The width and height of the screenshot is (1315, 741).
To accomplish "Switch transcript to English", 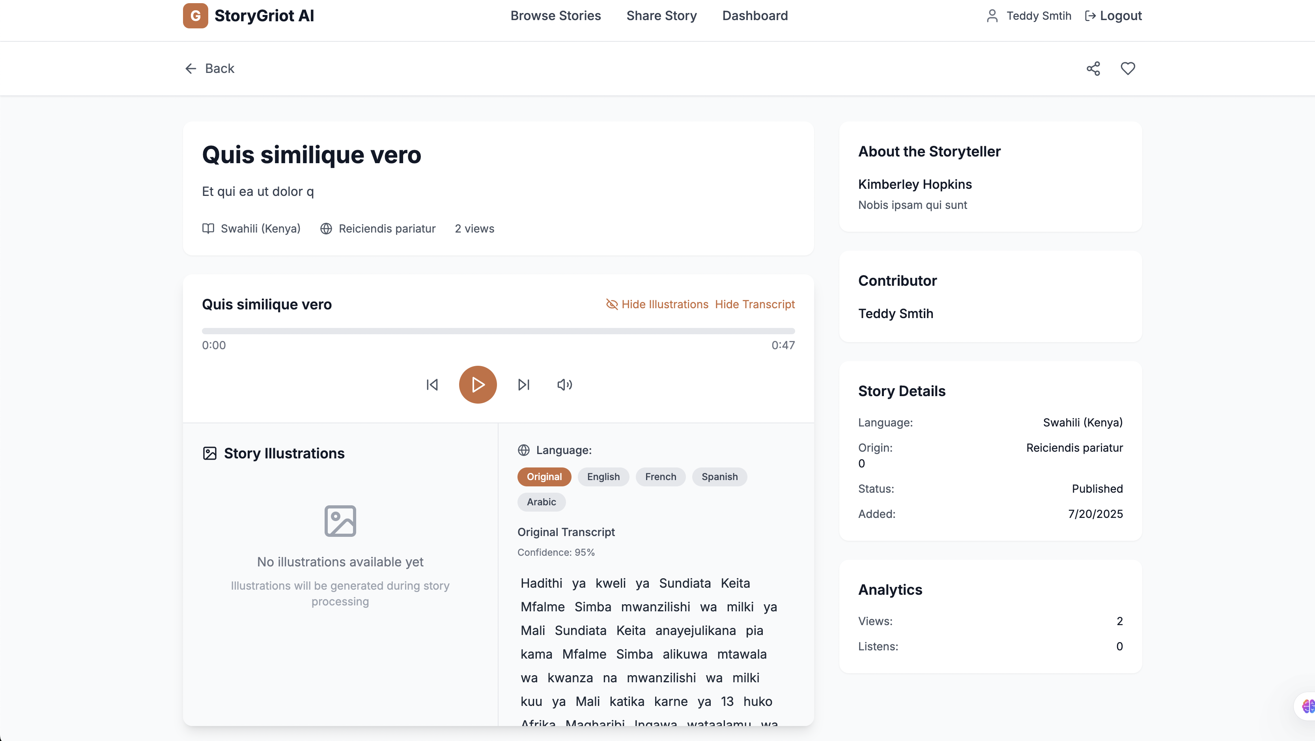I will click(603, 477).
